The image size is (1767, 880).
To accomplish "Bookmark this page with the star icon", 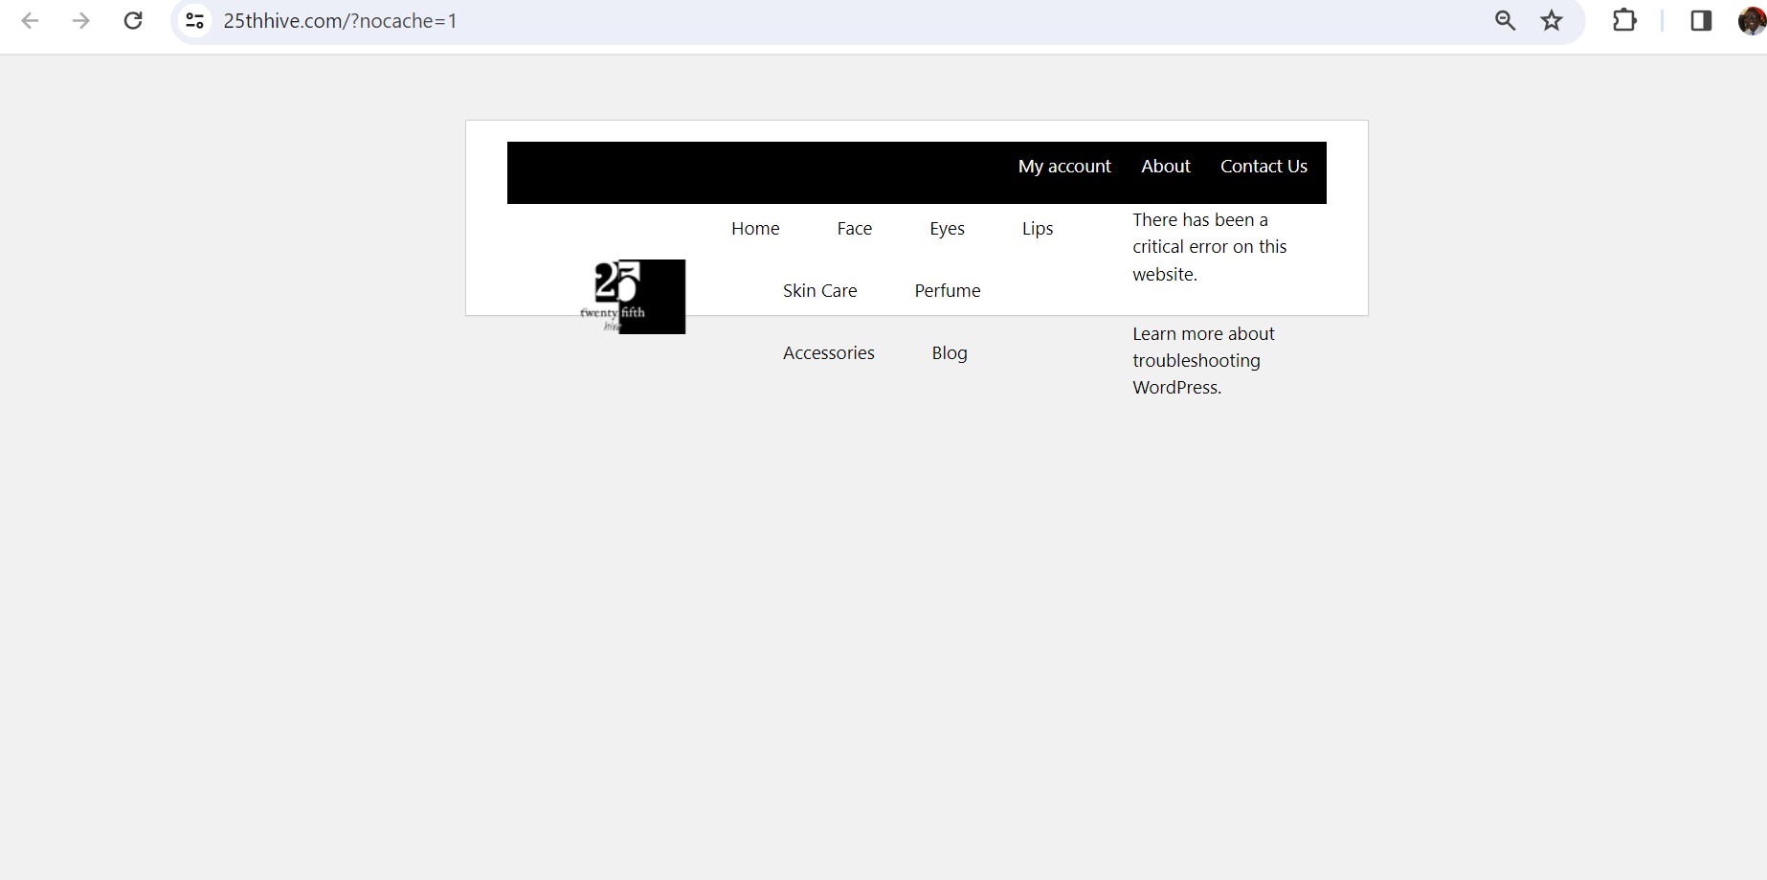I will coord(1552,20).
